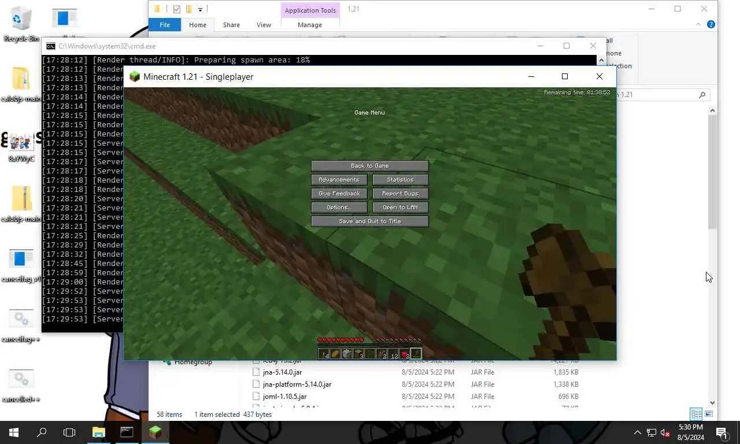Switch Explorer to details view icon
The height and width of the screenshot is (444, 740).
[x=696, y=414]
